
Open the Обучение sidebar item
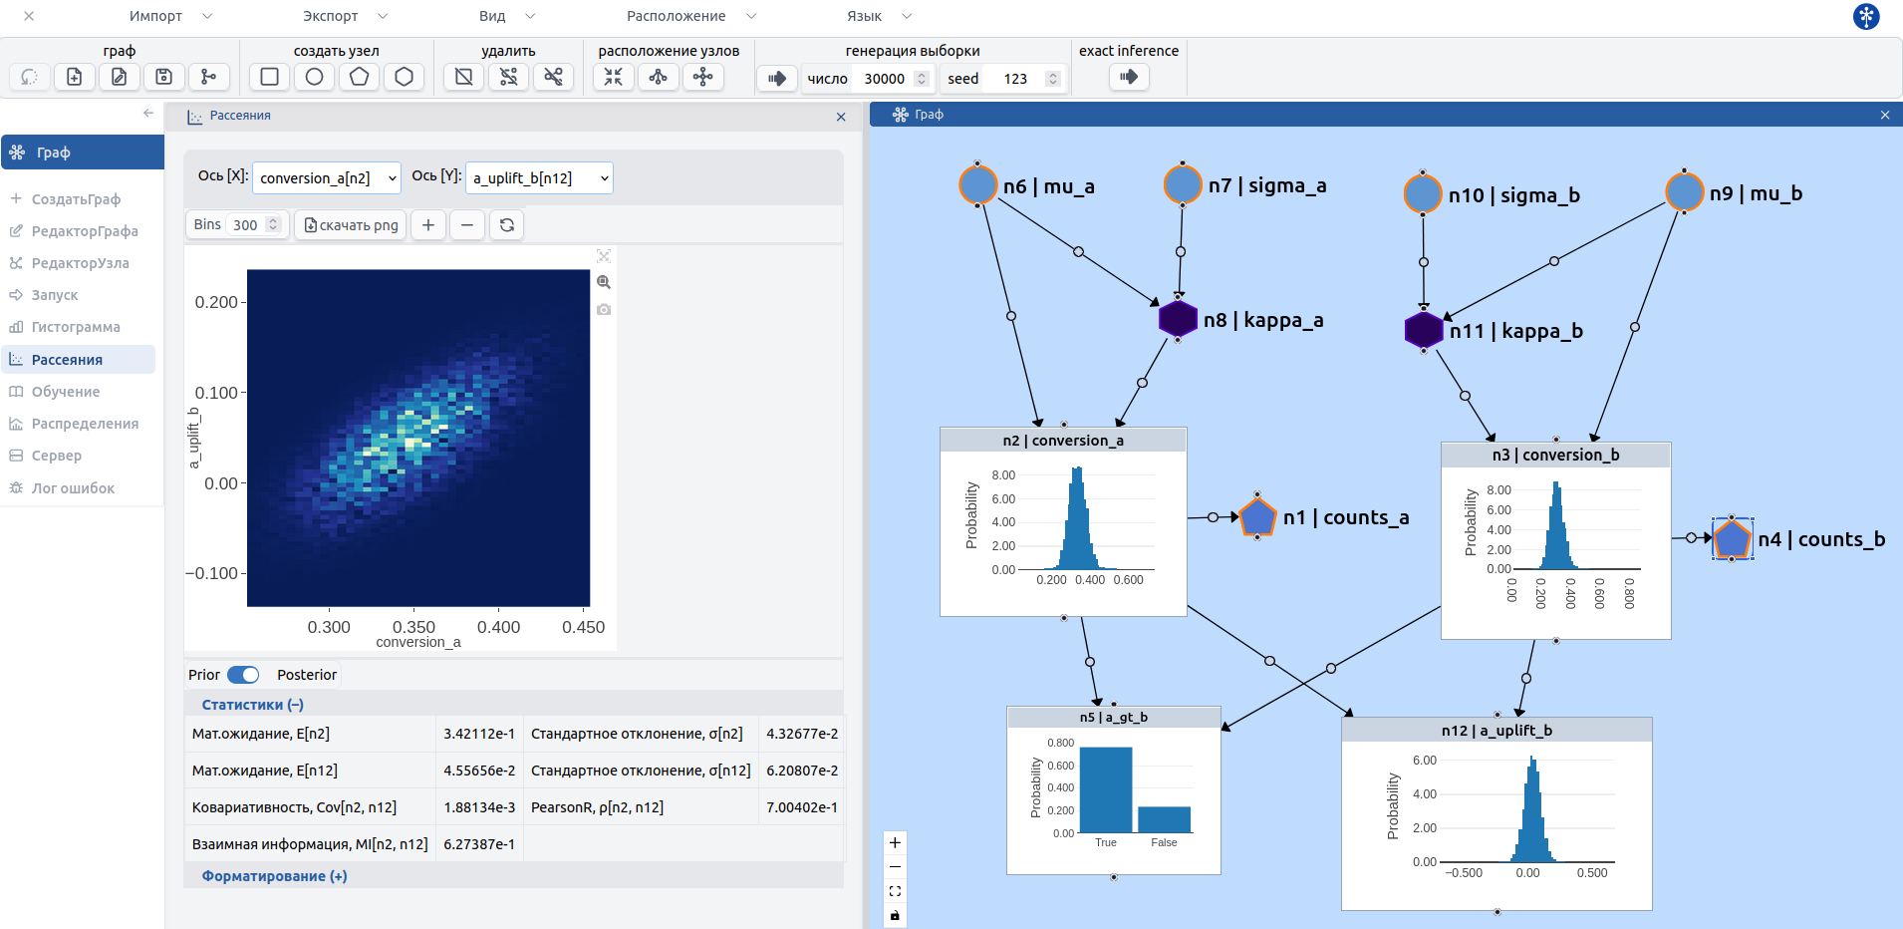pos(66,392)
